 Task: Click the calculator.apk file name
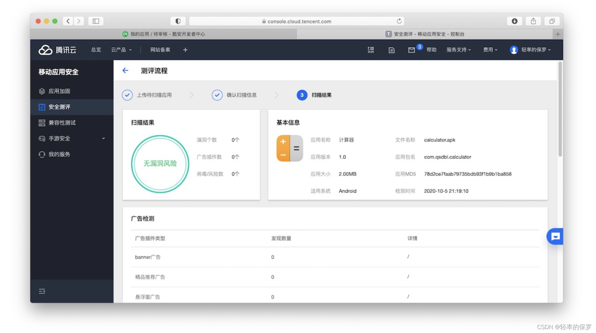(x=440, y=140)
